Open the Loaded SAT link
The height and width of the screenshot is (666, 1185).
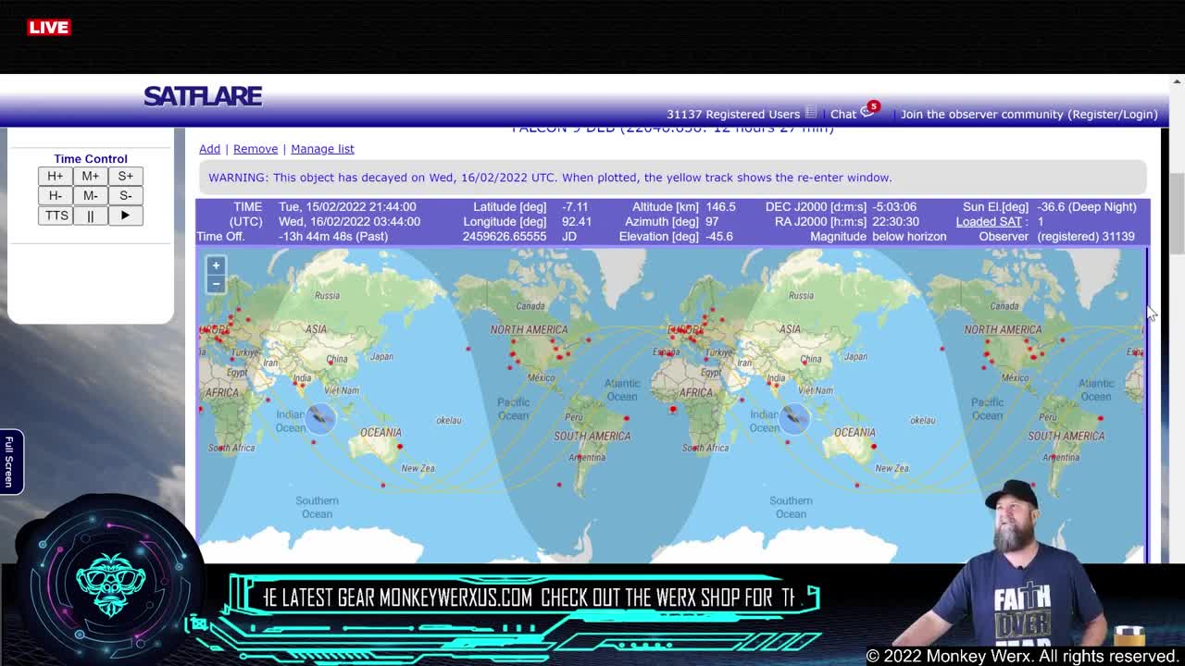(x=989, y=221)
